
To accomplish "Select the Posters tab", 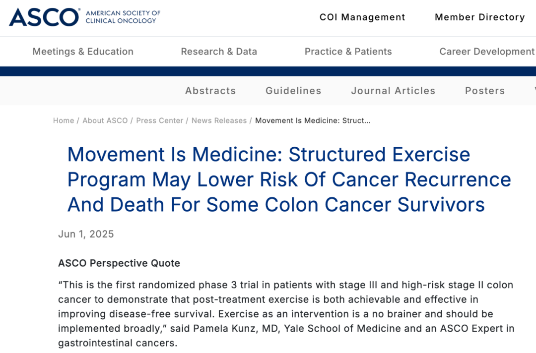I will pos(485,91).
